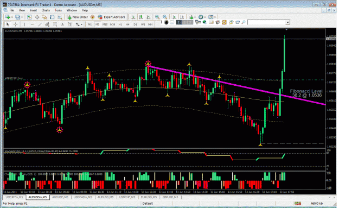The width and height of the screenshot is (339, 208).
Task: Open MetaEditor via the yellow diamond icon
Action: click(93, 17)
